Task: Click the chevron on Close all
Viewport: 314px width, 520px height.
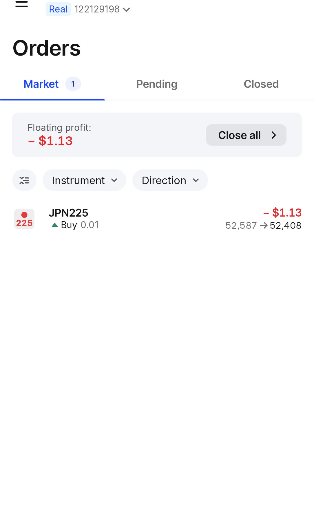Action: (274, 135)
